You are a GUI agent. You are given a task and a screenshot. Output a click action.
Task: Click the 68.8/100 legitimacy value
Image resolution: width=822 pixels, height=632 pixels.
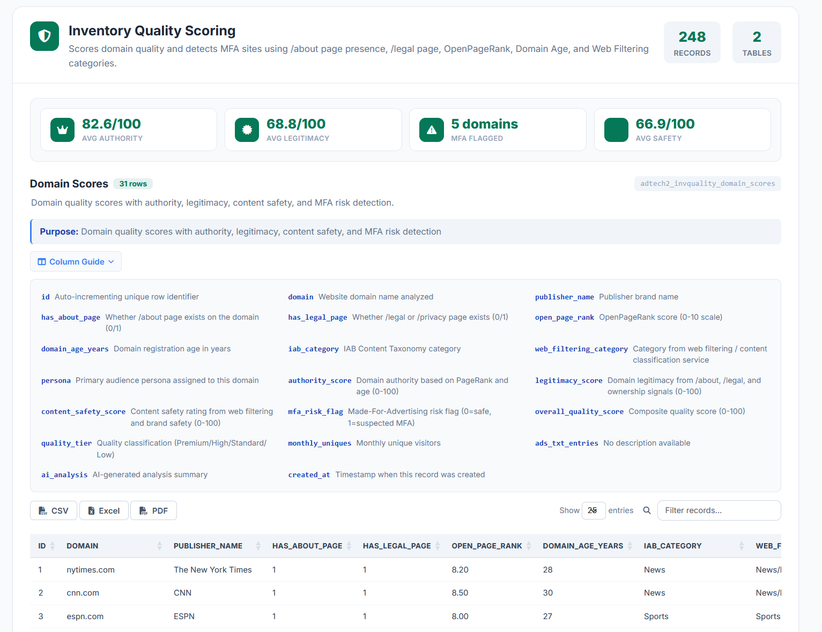[296, 124]
